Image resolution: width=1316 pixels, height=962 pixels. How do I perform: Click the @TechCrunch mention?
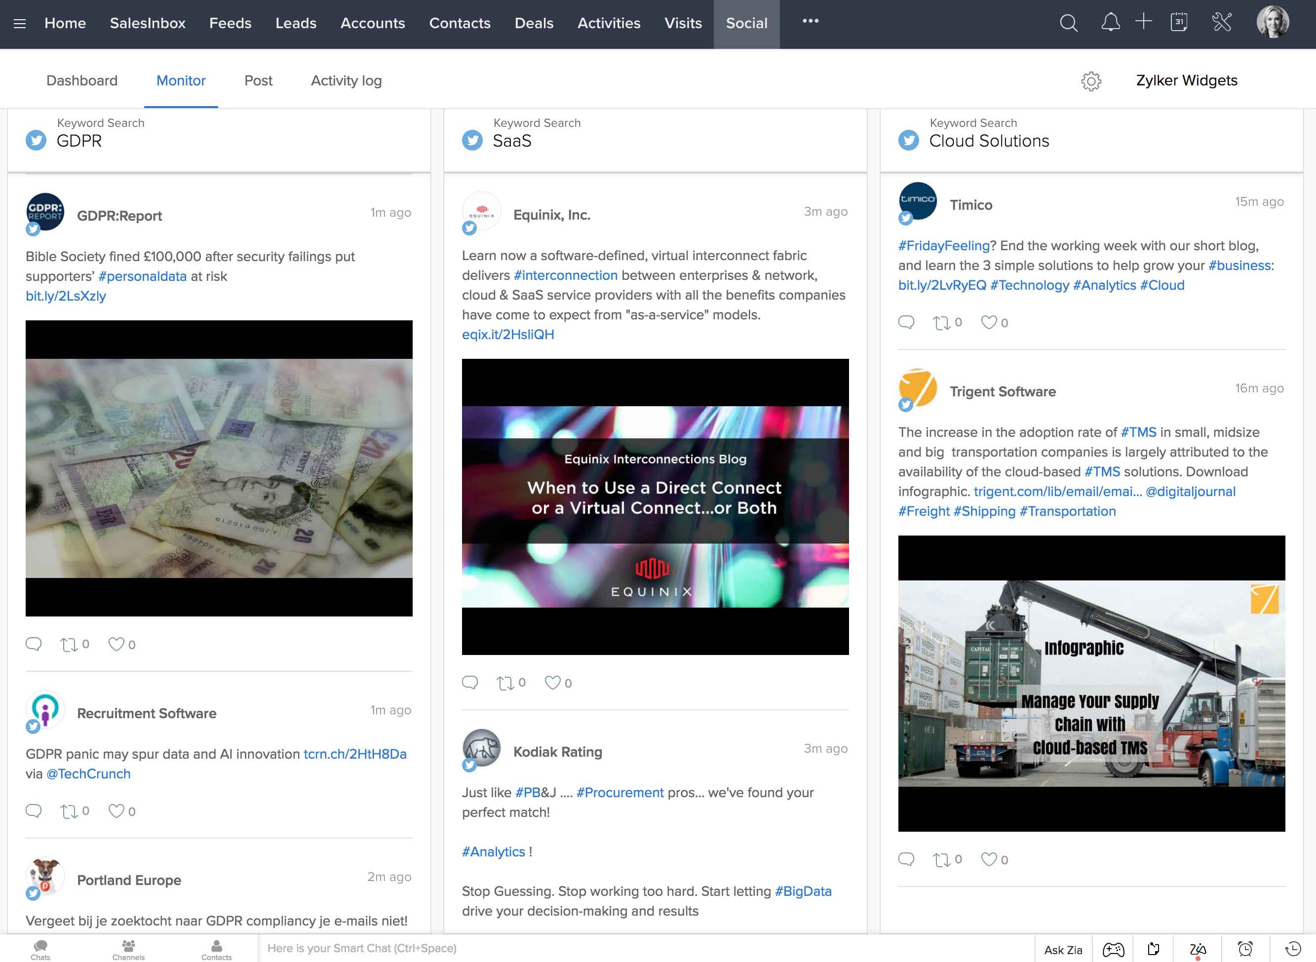point(88,773)
